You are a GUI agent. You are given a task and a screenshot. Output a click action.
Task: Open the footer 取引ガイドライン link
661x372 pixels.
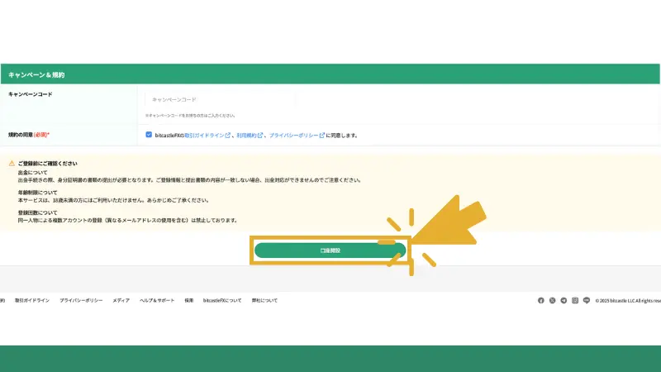coord(32,300)
